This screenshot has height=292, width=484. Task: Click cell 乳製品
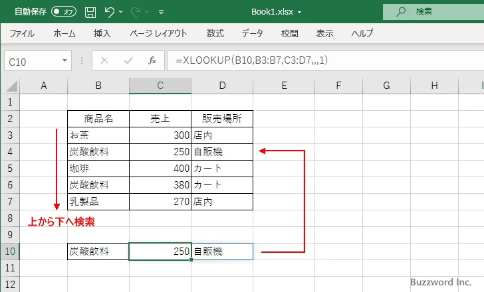click(98, 202)
